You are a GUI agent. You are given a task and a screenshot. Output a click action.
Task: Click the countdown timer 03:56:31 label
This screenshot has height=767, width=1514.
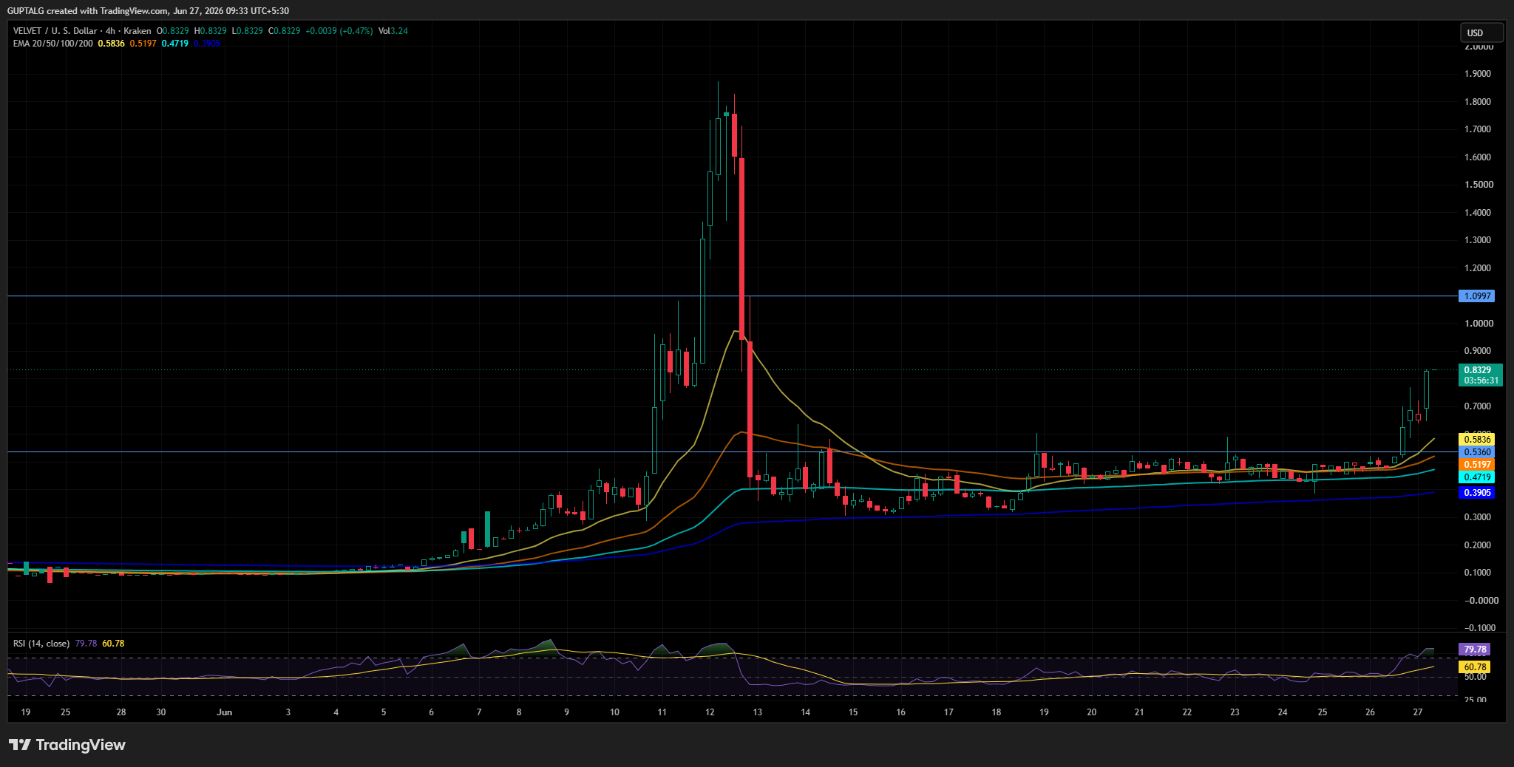[1479, 381]
